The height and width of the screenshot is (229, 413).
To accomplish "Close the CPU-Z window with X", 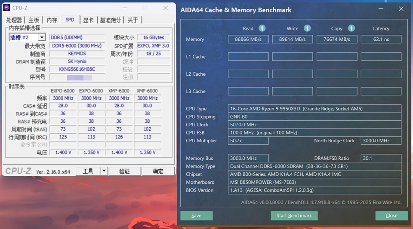I will (x=165, y=8).
